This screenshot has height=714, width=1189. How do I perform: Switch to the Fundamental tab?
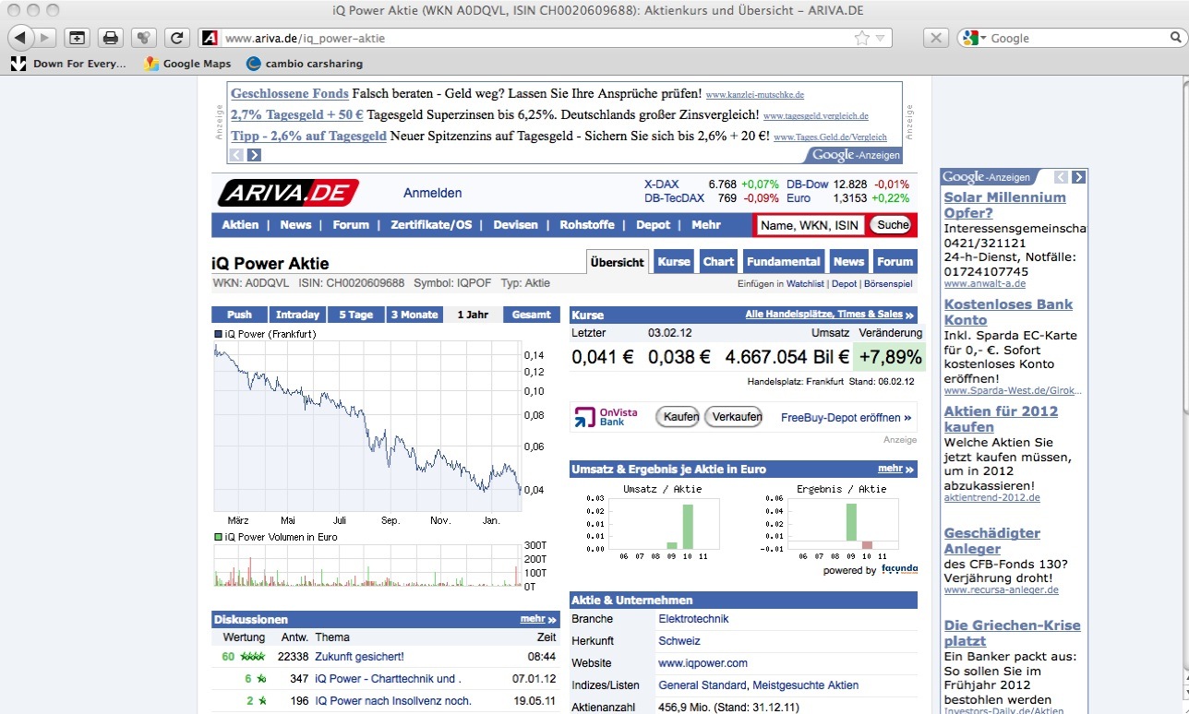(x=784, y=261)
